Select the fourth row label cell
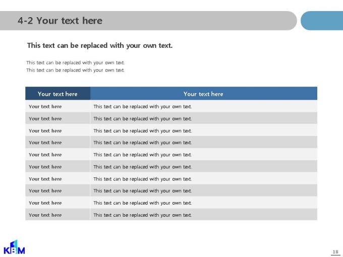Viewport: 343px width, 257px height. pyautogui.click(x=58, y=142)
